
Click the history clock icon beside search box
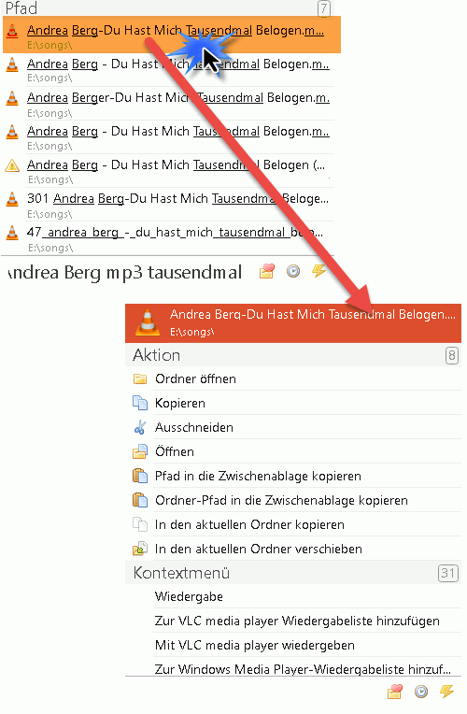coord(293,272)
